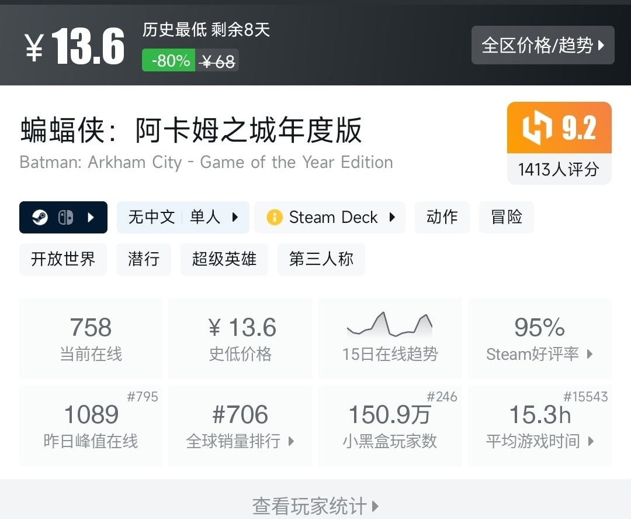This screenshot has width=631, height=519.
Task: Click the ¥13.6 史低价格 stat card
Action: point(240,338)
